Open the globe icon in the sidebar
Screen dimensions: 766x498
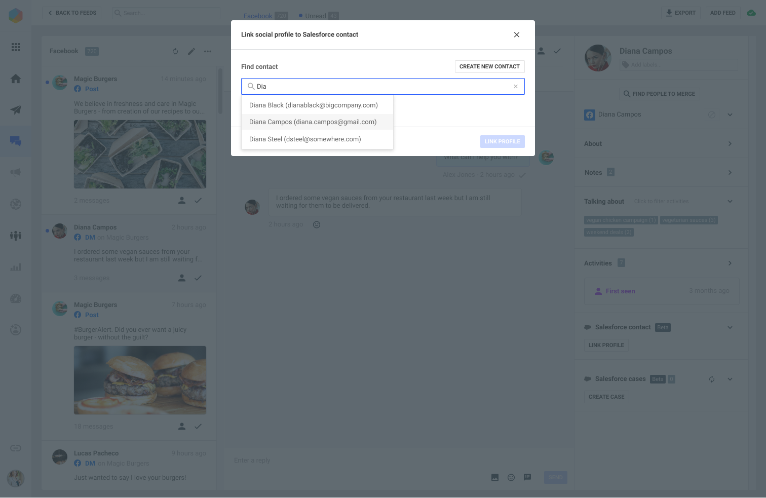point(16,204)
